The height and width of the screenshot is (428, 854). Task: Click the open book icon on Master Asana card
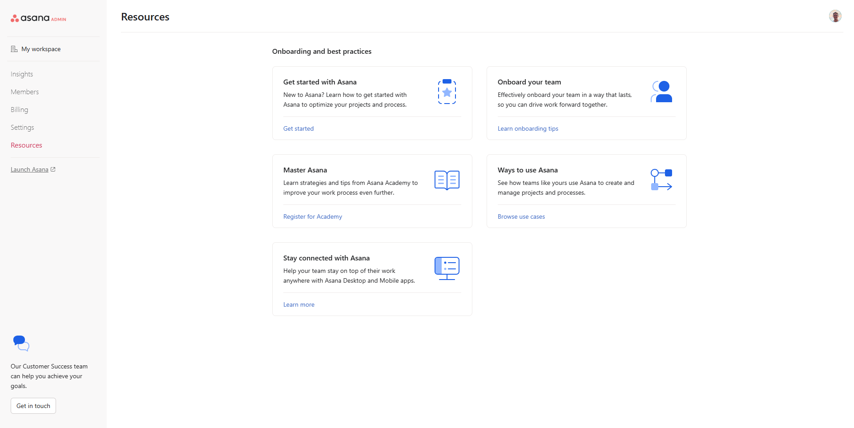point(447,180)
